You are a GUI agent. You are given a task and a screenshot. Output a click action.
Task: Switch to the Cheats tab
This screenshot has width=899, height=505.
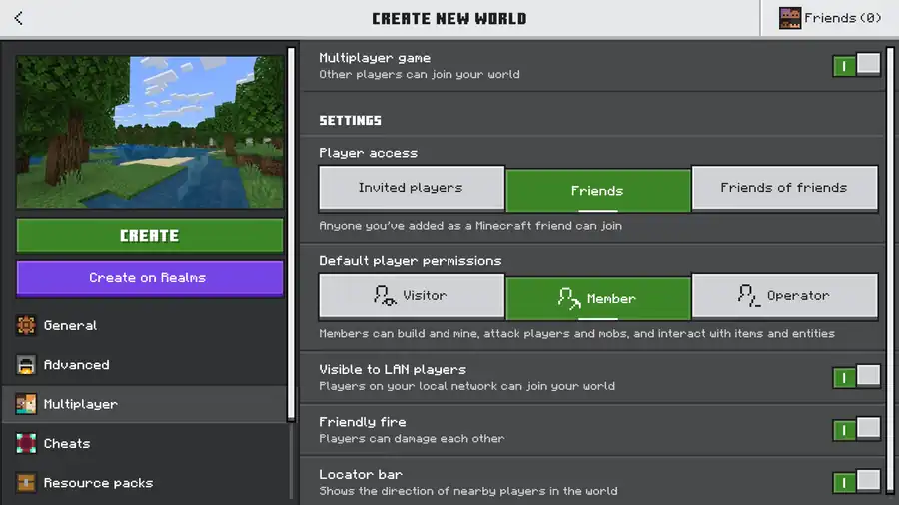point(67,443)
